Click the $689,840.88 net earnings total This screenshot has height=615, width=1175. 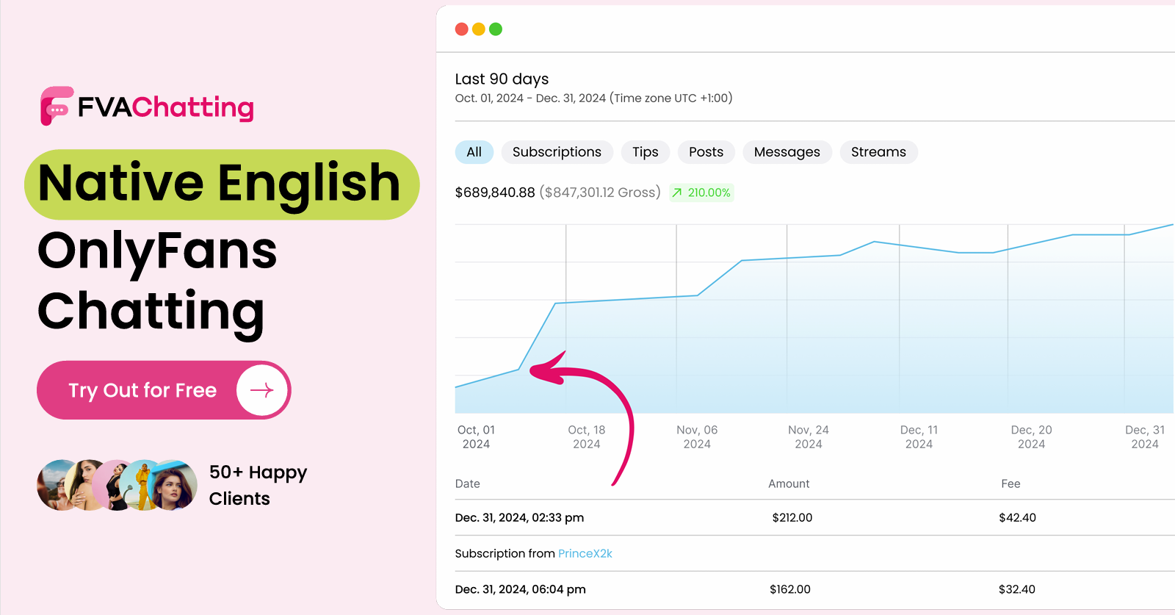click(x=495, y=193)
